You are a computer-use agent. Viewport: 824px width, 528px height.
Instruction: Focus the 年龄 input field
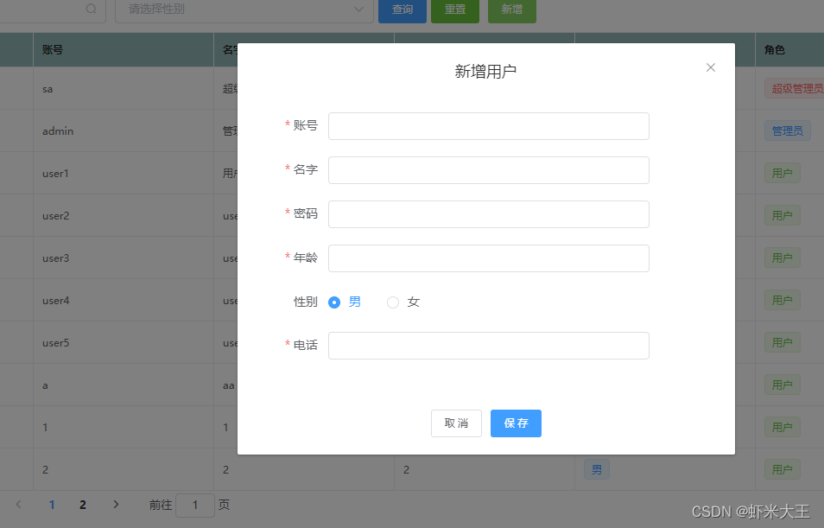489,258
